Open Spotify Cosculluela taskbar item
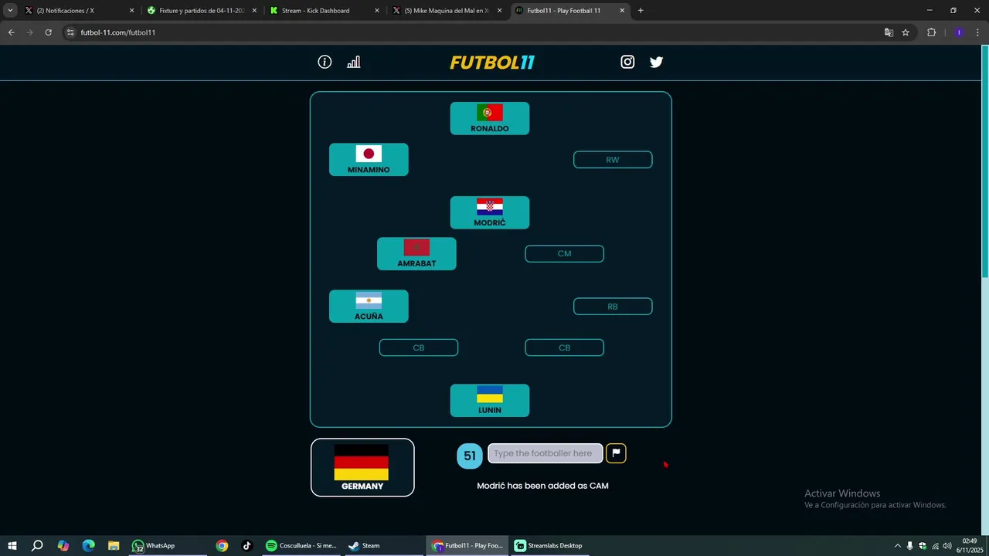The image size is (989, 556). point(301,546)
